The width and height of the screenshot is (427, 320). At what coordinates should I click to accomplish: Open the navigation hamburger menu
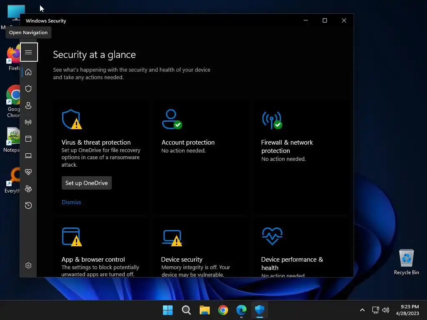pos(29,52)
